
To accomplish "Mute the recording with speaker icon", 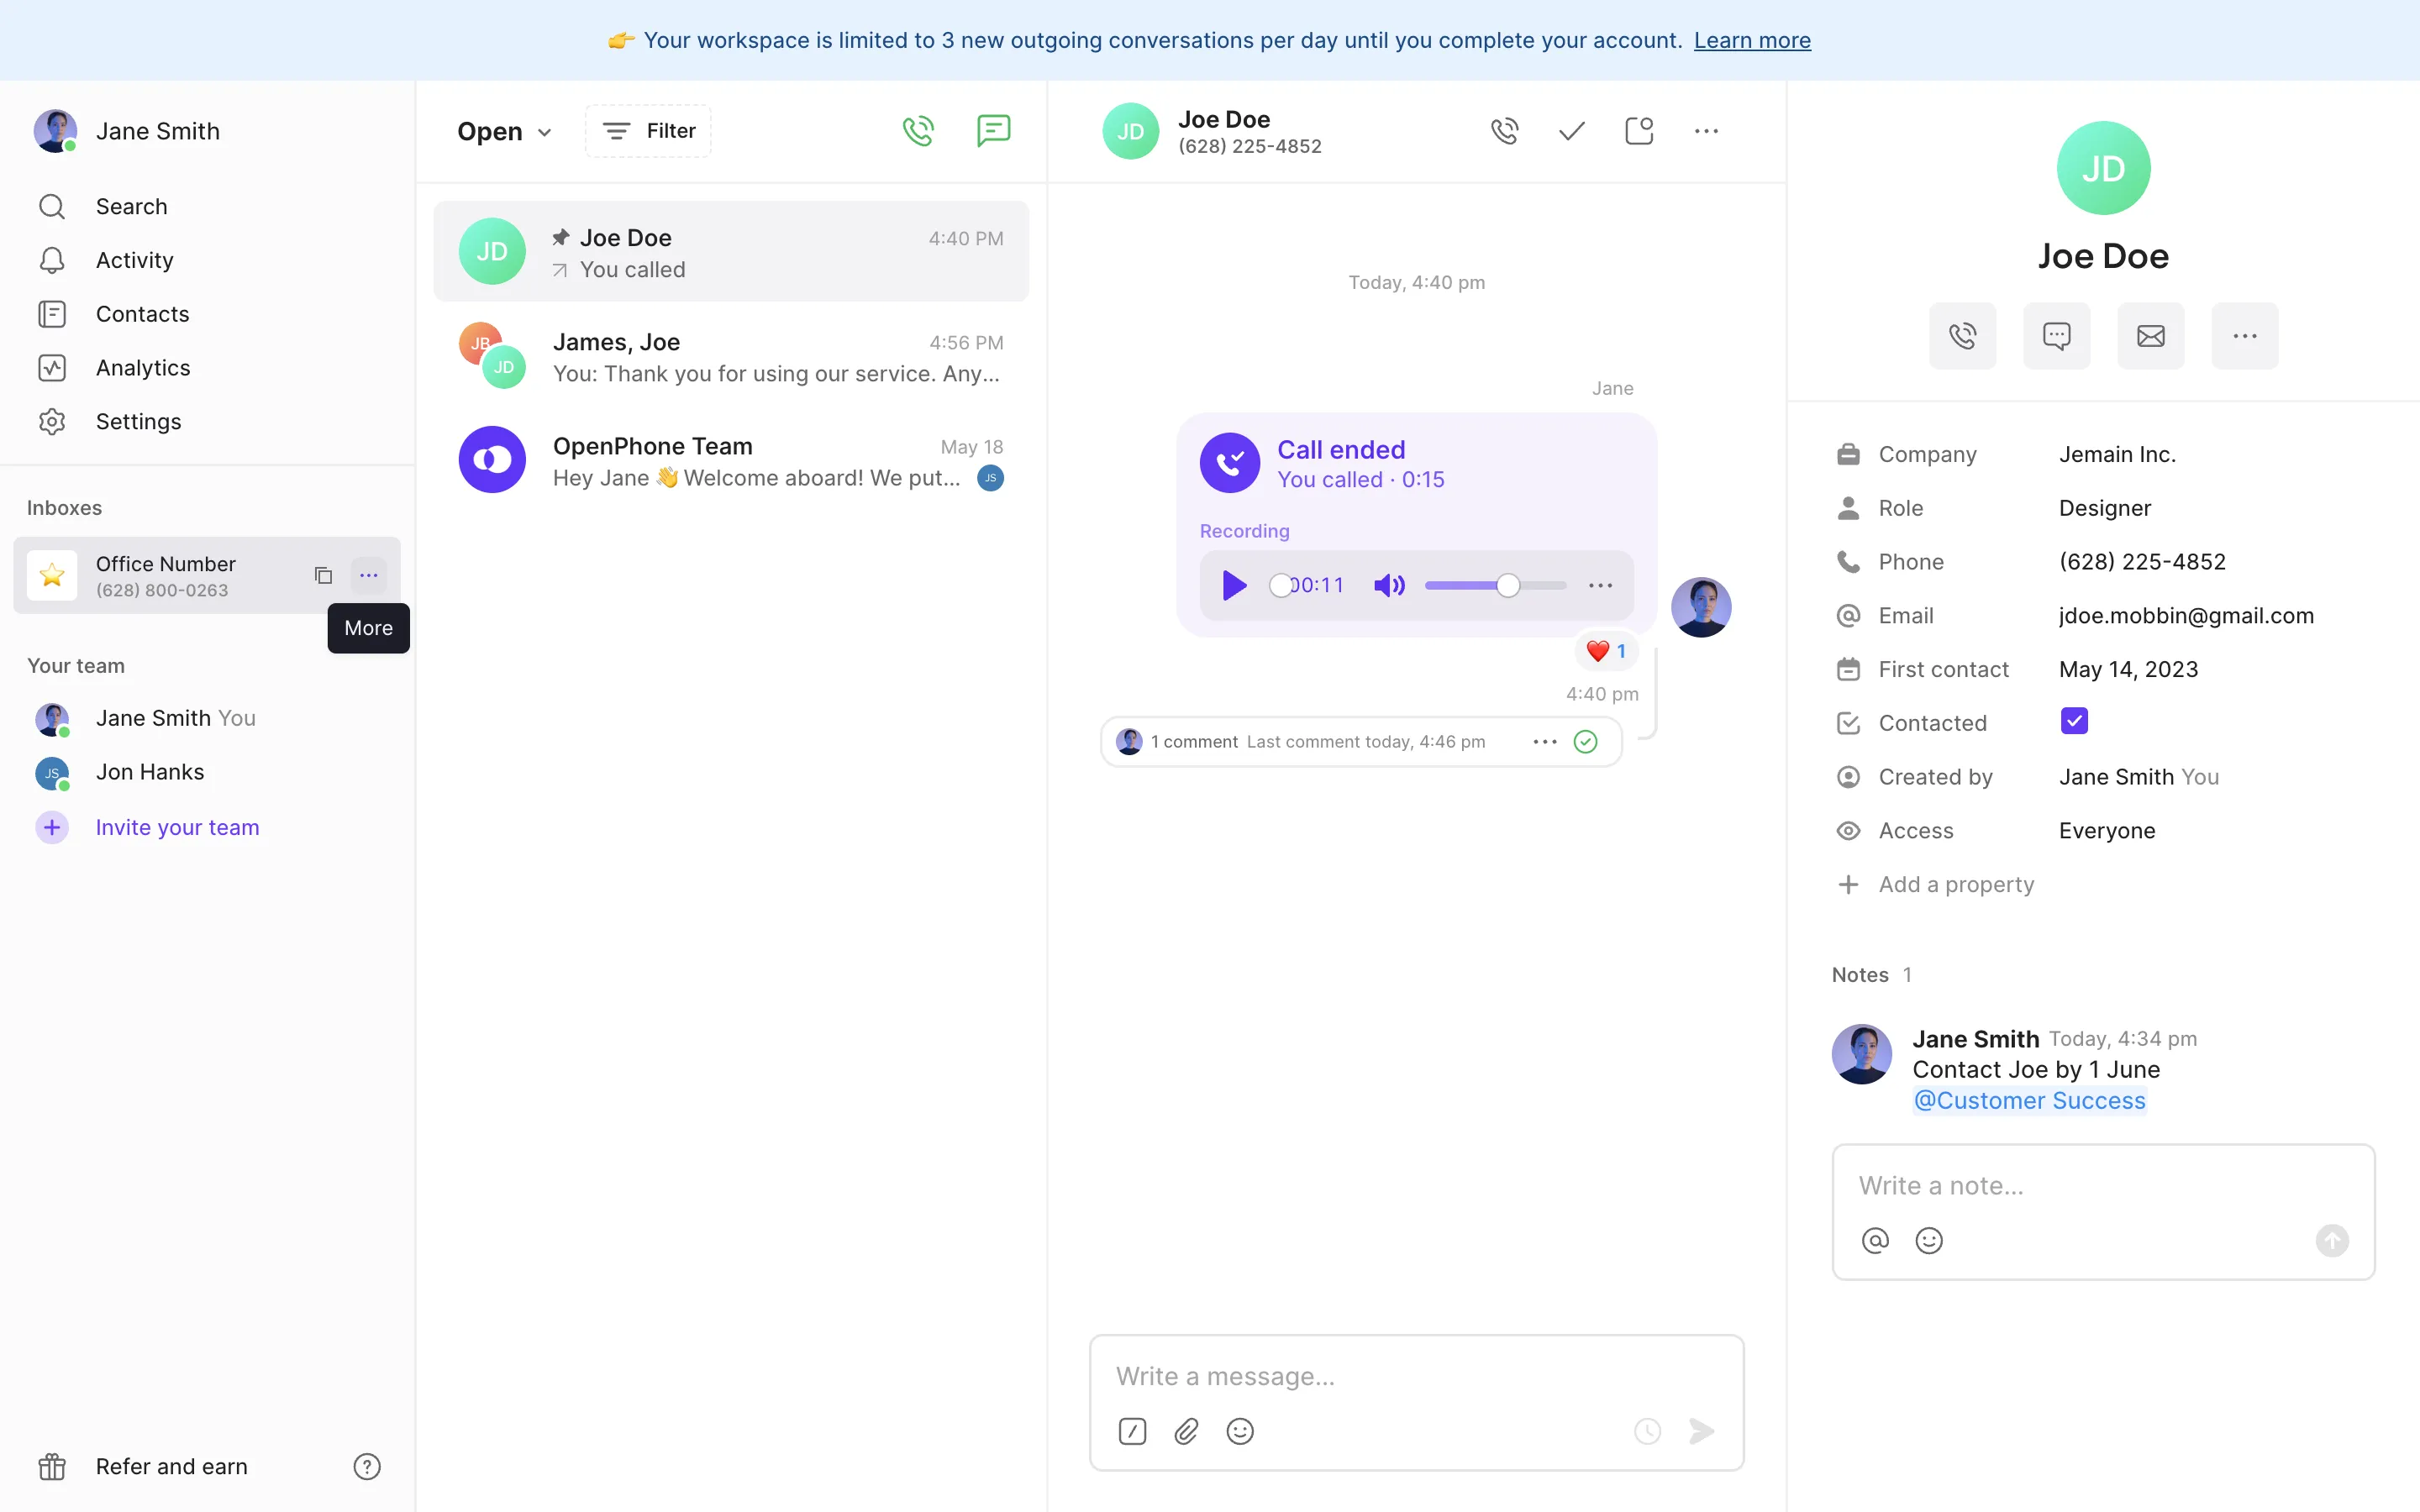I will pos(1389,585).
